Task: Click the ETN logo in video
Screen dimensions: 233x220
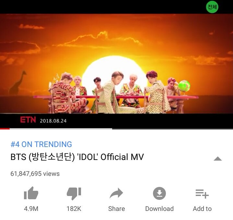Action: 28,120
